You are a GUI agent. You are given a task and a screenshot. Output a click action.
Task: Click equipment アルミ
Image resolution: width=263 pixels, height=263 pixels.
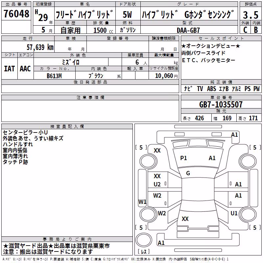point(236,88)
